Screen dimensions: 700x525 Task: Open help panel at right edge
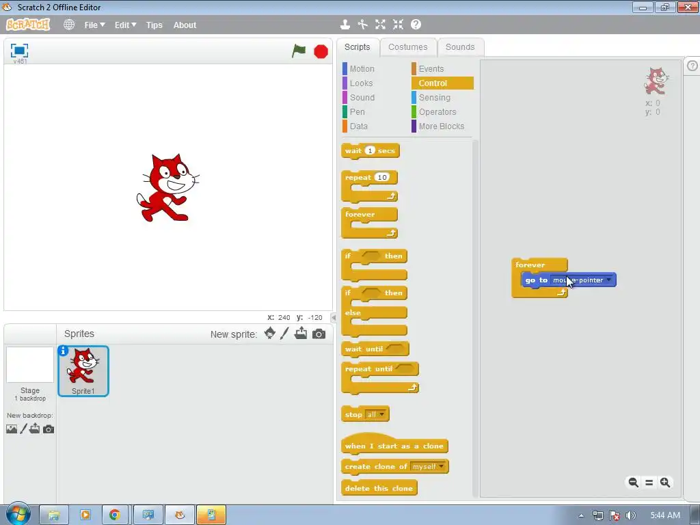coord(692,66)
